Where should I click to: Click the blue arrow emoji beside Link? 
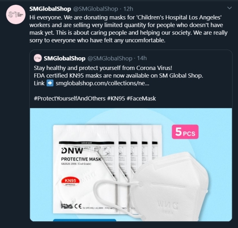[x=50, y=83]
